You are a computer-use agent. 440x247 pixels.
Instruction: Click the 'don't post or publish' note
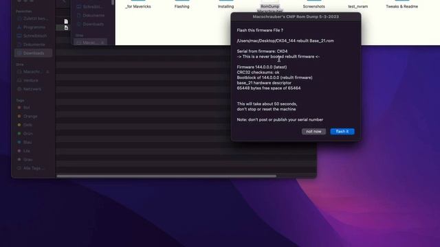[280, 120]
